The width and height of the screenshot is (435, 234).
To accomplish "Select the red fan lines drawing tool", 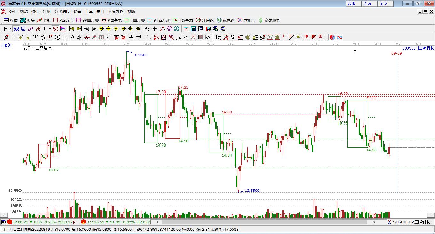I will tap(156, 37).
